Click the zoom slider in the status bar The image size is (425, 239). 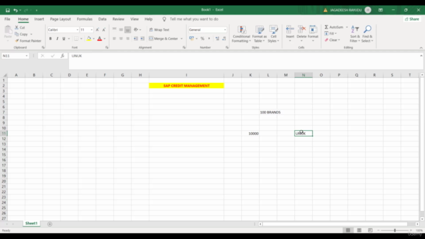(x=394, y=230)
